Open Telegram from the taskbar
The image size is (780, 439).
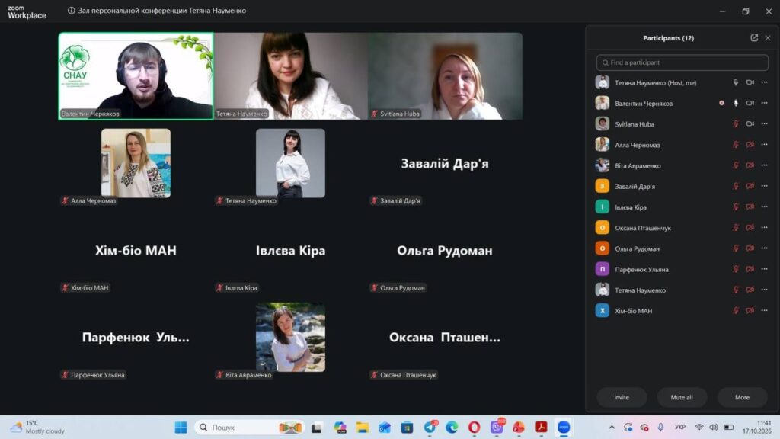pyautogui.click(x=430, y=427)
